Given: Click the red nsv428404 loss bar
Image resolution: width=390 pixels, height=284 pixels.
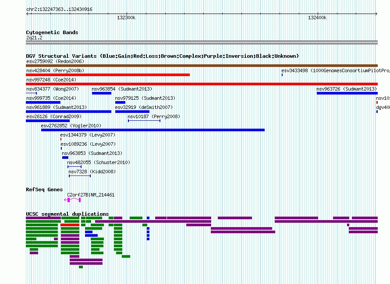Looking at the screenshot, I should coord(108,75).
